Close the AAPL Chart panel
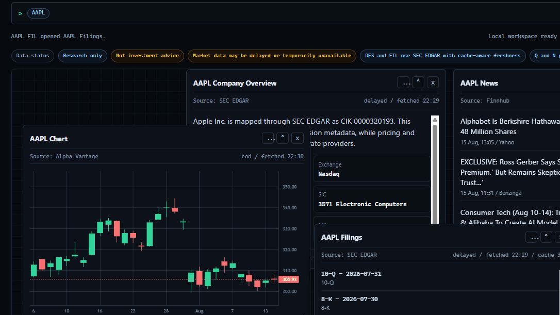This screenshot has height=315, width=560. click(297, 138)
